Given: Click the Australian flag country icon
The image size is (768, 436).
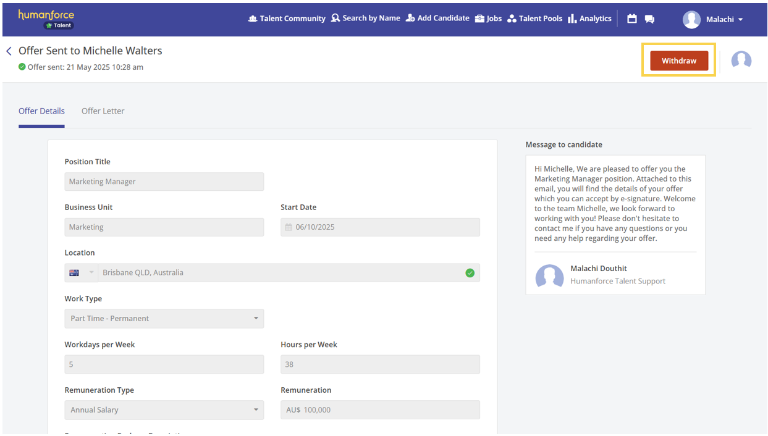Looking at the screenshot, I should click(x=74, y=272).
